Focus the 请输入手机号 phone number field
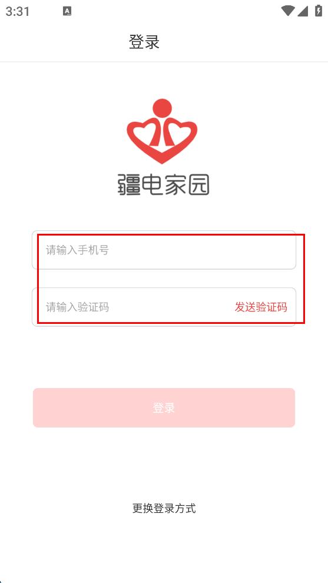 pyautogui.click(x=164, y=250)
